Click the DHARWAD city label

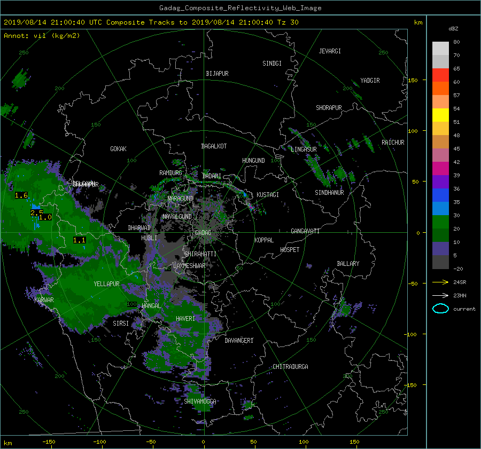(x=139, y=228)
